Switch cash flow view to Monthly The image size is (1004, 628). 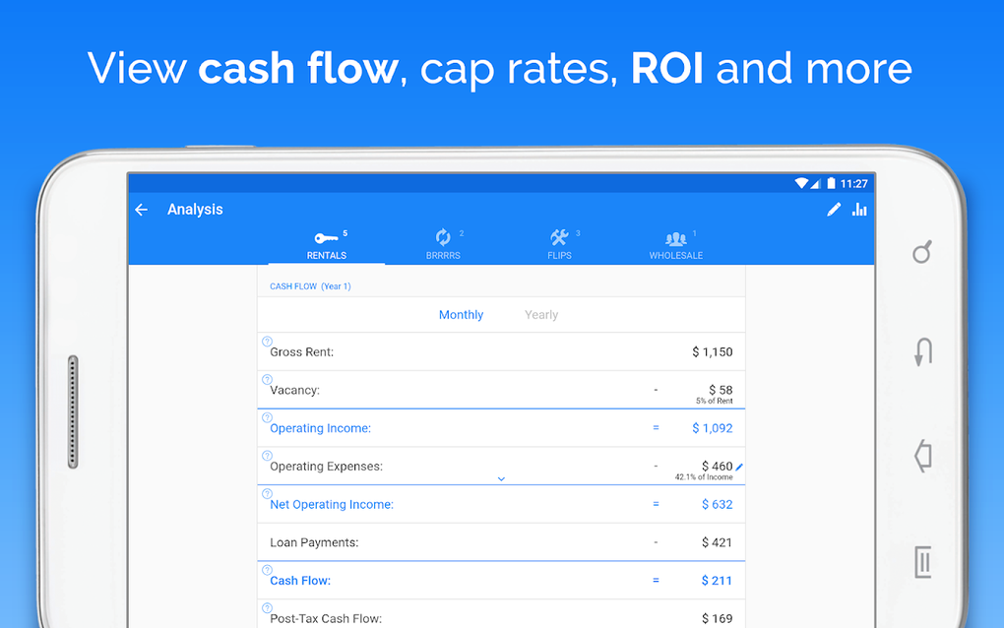[x=461, y=315]
